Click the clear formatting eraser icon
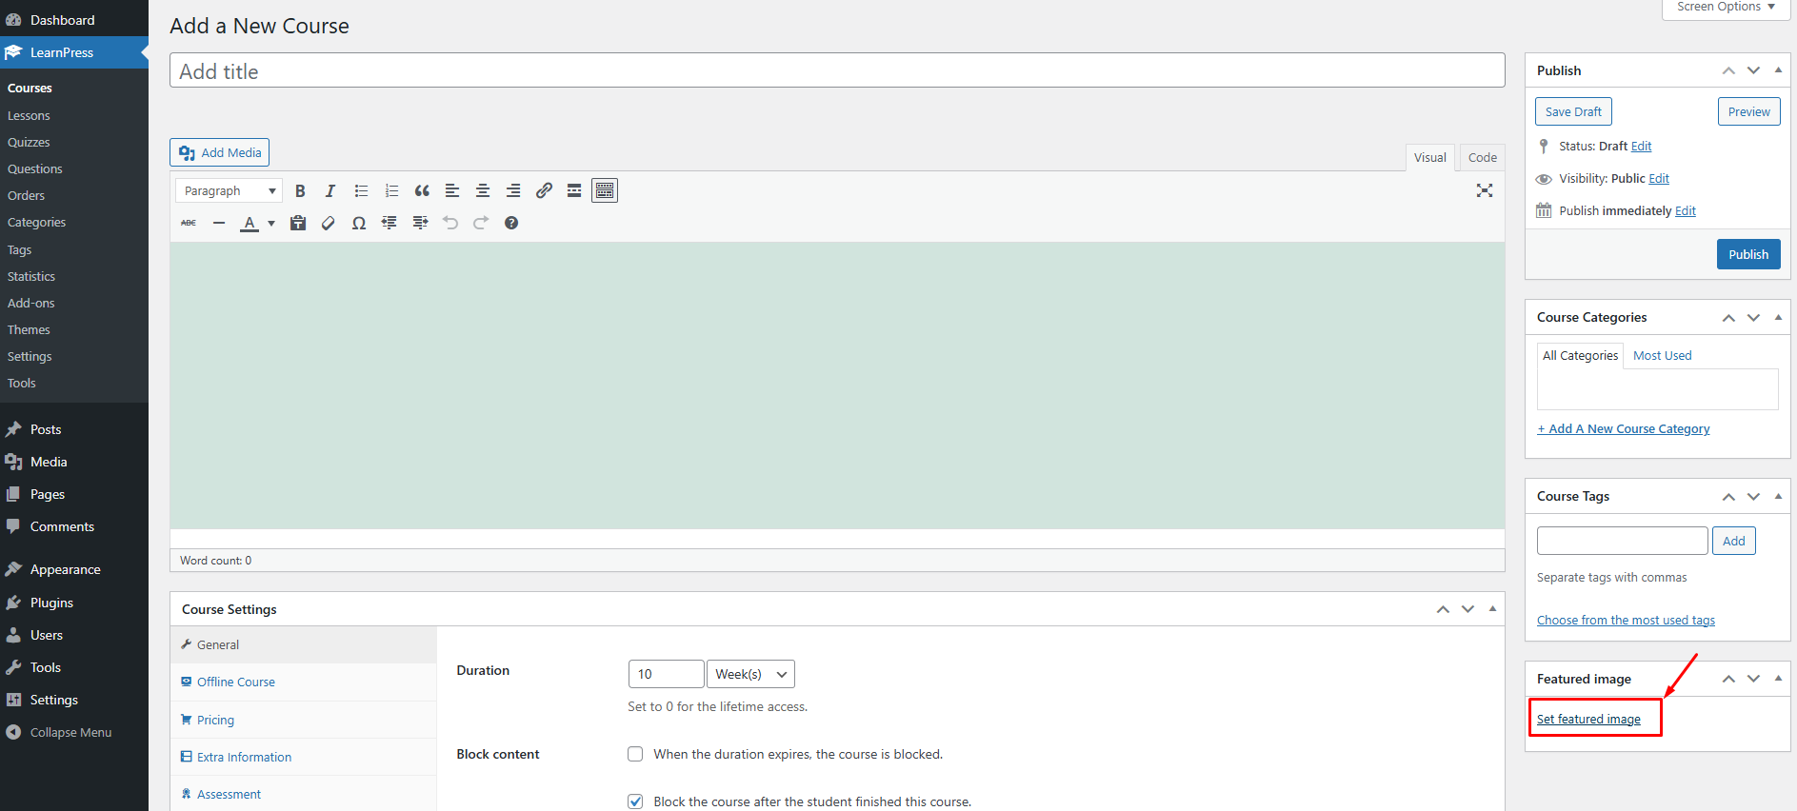 (x=329, y=223)
